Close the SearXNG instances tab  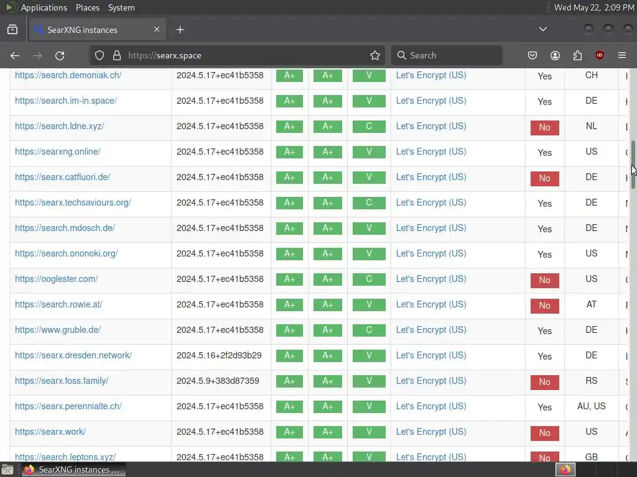click(157, 30)
